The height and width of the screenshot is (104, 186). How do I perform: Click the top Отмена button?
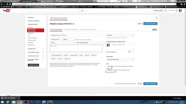pos(140,24)
